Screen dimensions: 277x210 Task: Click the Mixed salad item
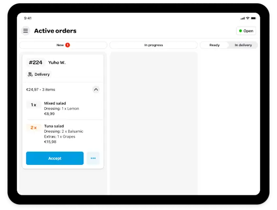click(x=63, y=108)
